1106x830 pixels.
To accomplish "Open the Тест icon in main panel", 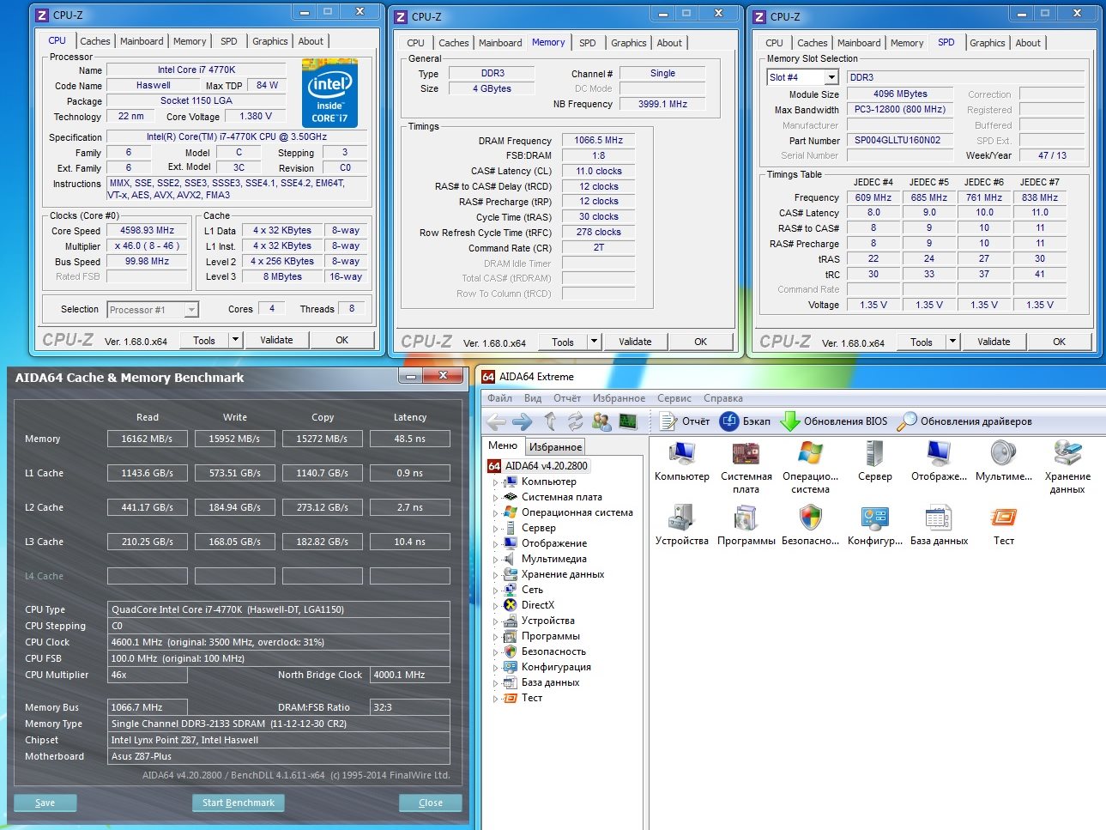I will coord(1003,518).
